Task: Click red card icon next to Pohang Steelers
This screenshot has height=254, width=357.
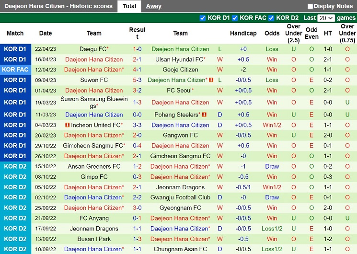Action: (x=204, y=115)
